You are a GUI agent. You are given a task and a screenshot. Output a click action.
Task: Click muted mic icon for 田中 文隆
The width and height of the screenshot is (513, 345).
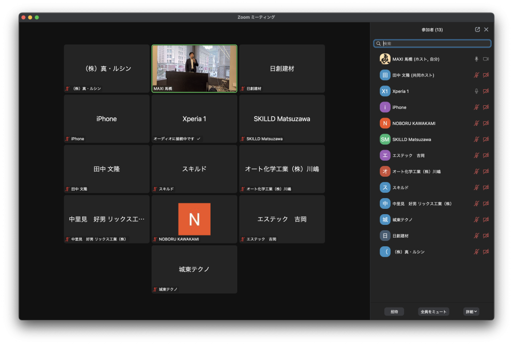pos(476,75)
